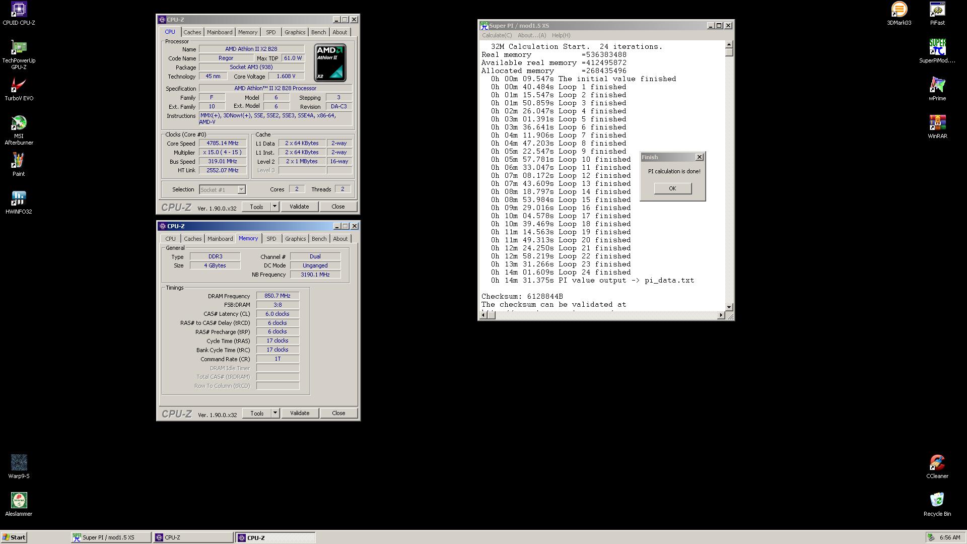This screenshot has height=544, width=967.
Task: Launch the wPrime desktop icon
Action: click(x=937, y=89)
